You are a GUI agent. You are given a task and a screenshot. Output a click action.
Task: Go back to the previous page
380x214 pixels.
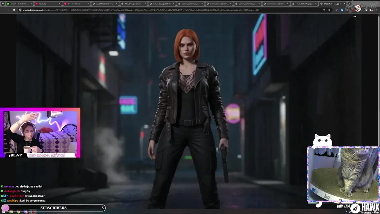pos(3,10)
